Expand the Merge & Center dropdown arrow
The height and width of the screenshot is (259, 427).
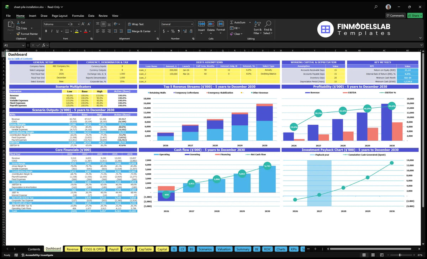point(155,31)
